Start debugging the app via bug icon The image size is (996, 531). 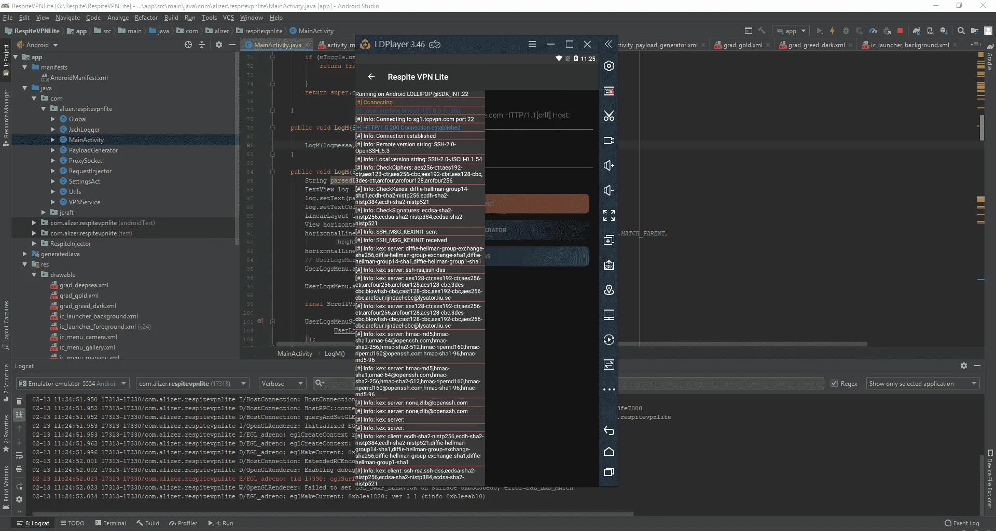[x=846, y=31]
